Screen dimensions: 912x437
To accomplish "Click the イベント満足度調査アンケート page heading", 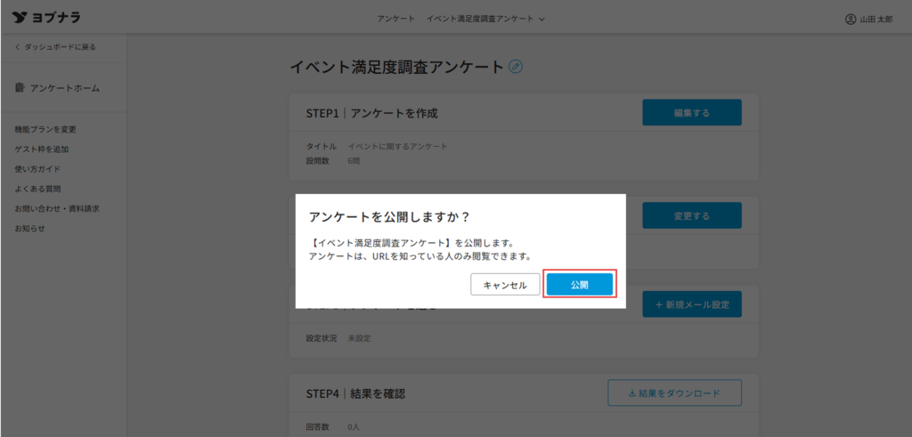I will [x=396, y=67].
